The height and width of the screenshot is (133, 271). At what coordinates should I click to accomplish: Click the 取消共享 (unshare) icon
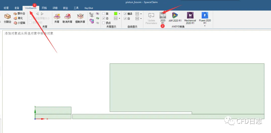point(67,18)
